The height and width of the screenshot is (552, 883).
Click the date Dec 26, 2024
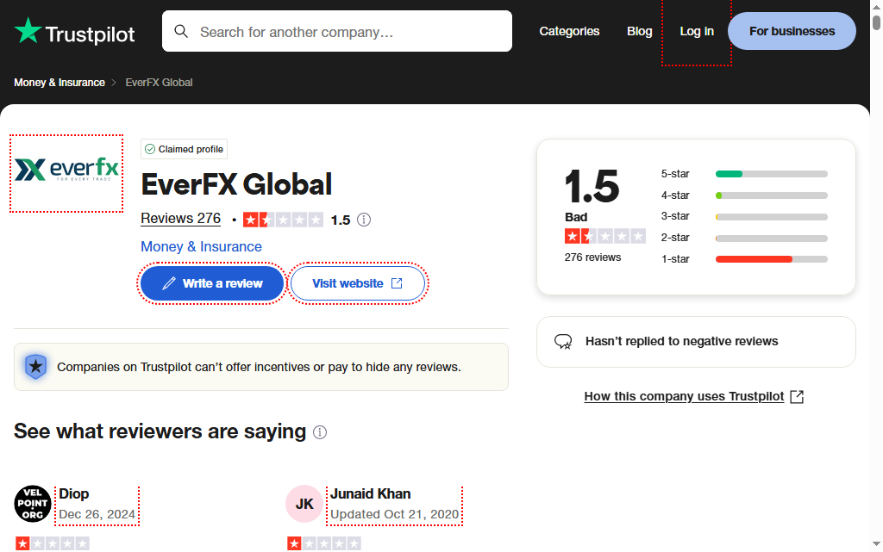click(97, 514)
